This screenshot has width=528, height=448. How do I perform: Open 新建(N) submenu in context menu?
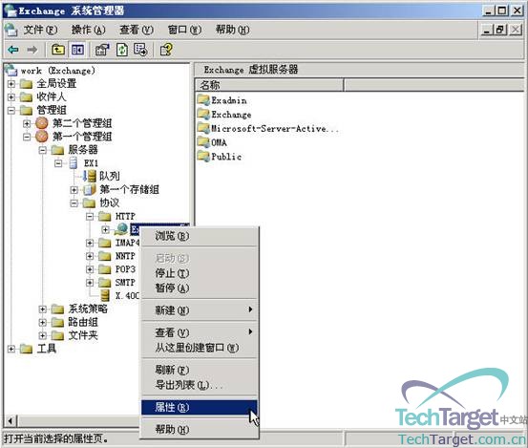200,310
